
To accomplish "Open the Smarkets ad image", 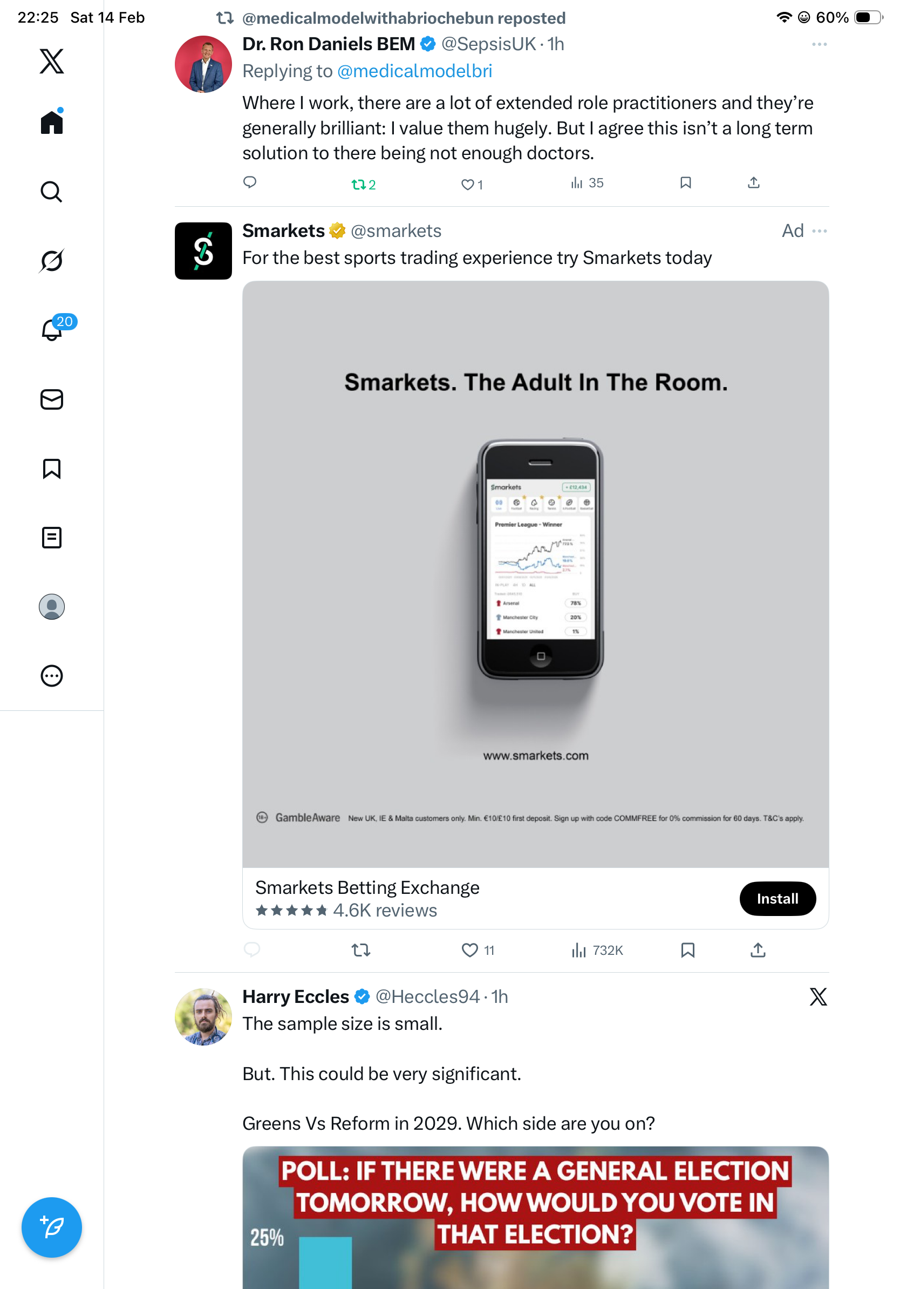I will pos(535,574).
